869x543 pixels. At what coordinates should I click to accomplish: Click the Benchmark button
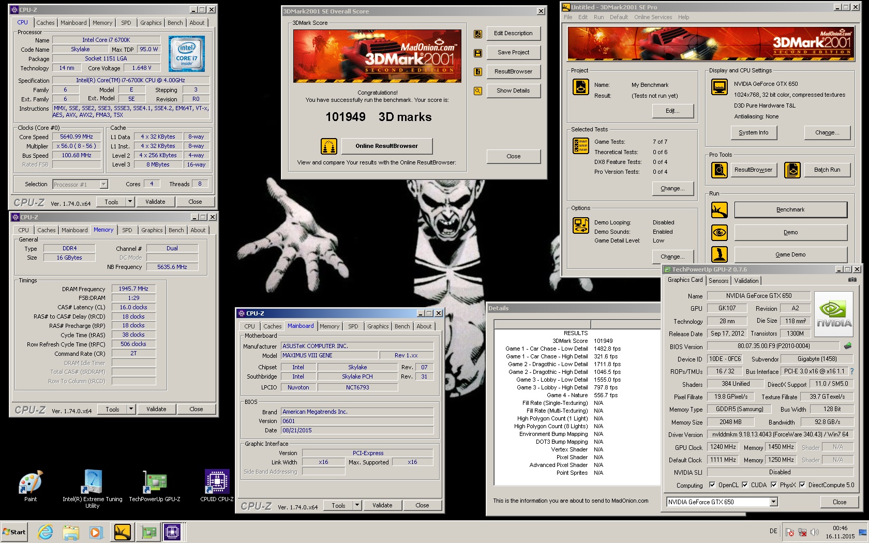(x=790, y=210)
